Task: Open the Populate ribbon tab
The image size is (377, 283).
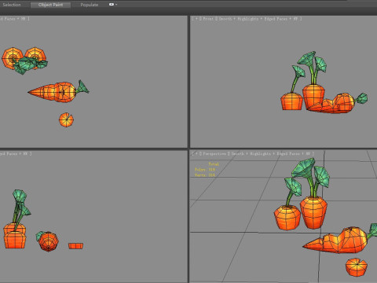Action: point(90,5)
